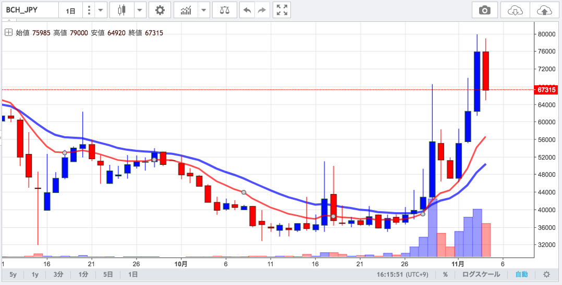Image resolution: width=562 pixels, height=285 pixels.
Task: Expand the legend plus box icon
Action: point(8,33)
